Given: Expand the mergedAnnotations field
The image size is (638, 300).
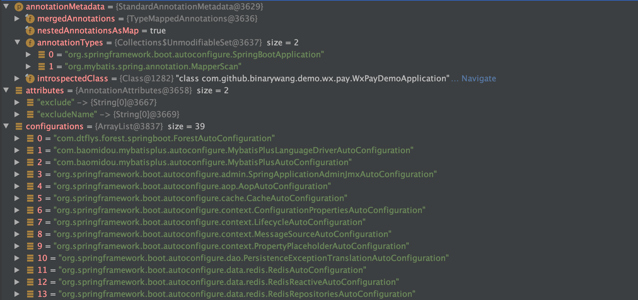Looking at the screenshot, I should pyautogui.click(x=17, y=19).
